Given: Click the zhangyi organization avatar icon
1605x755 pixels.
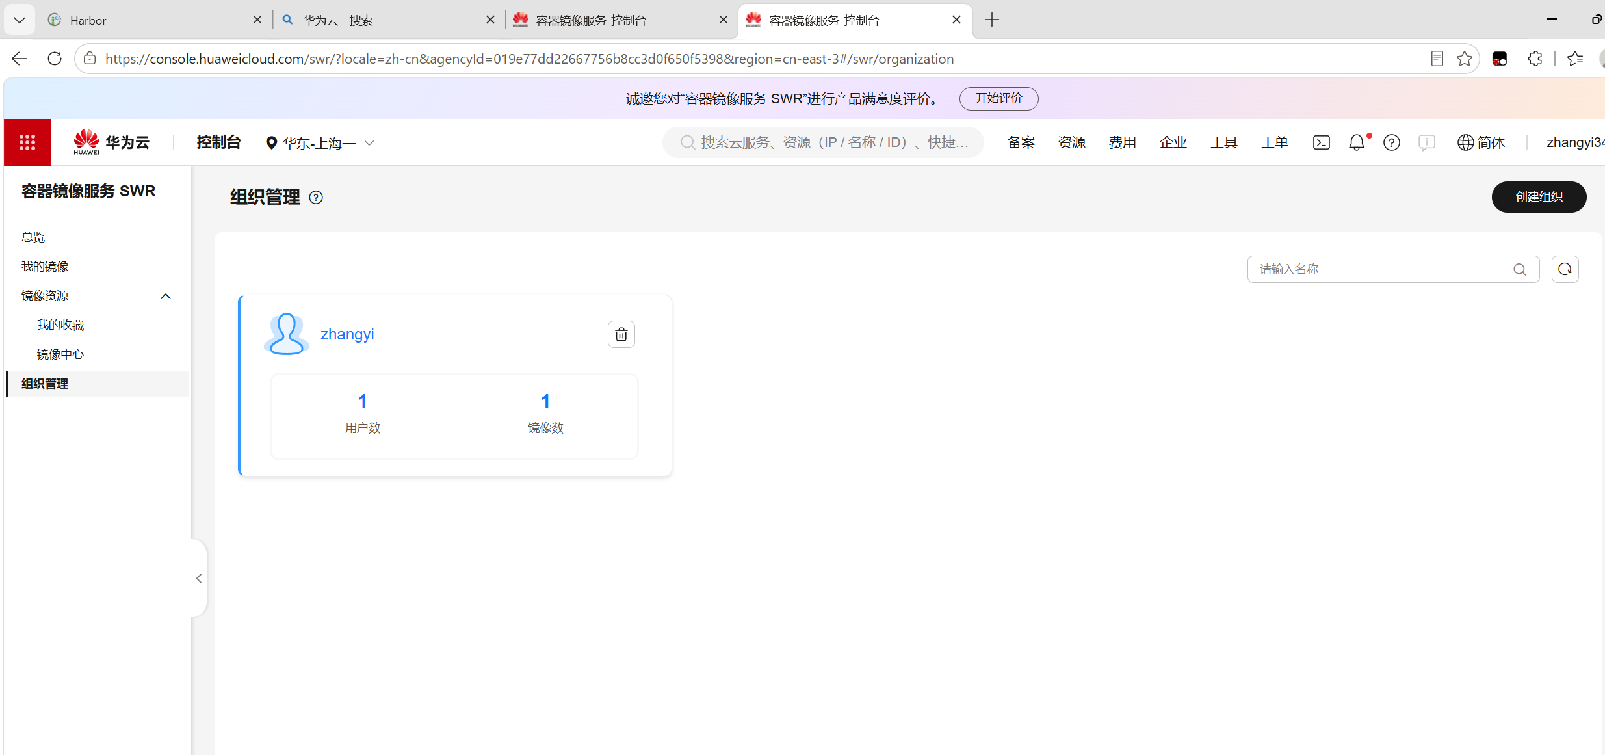Looking at the screenshot, I should [x=287, y=334].
